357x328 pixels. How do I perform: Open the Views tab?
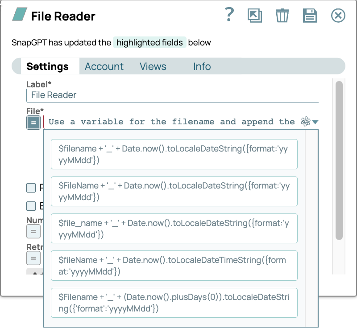153,66
